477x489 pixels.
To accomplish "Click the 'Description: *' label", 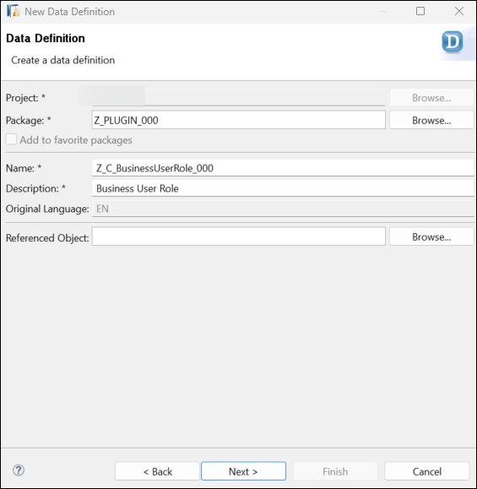I will coord(35,188).
